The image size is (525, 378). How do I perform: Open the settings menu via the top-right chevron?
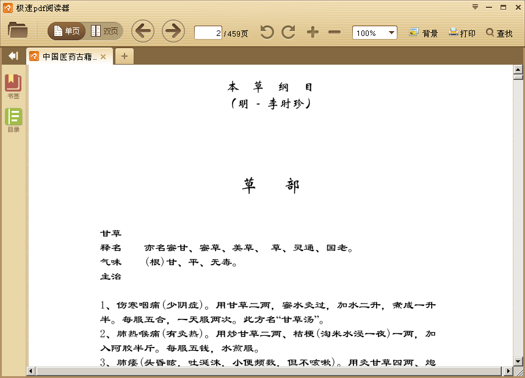pos(475,5)
